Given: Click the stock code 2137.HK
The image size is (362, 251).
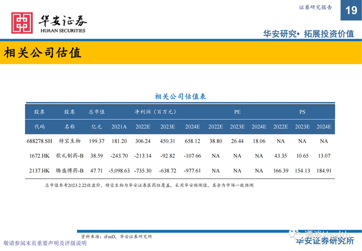Looking at the screenshot, I should point(39,171).
